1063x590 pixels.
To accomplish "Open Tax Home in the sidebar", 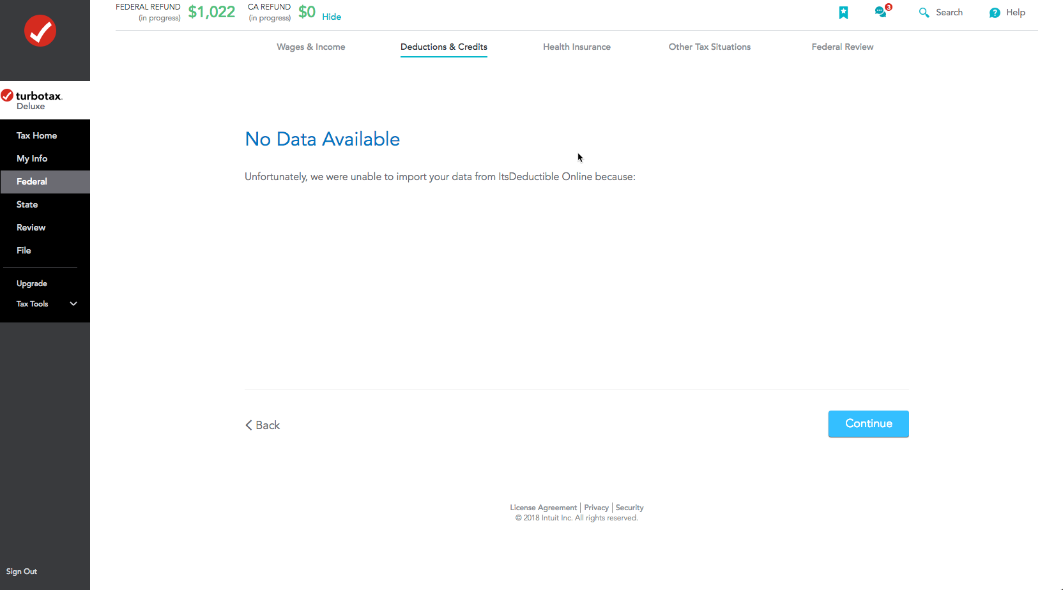I will click(45, 135).
